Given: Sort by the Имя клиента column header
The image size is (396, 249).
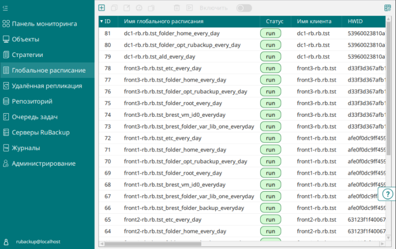Looking at the screenshot, I should click(316, 22).
